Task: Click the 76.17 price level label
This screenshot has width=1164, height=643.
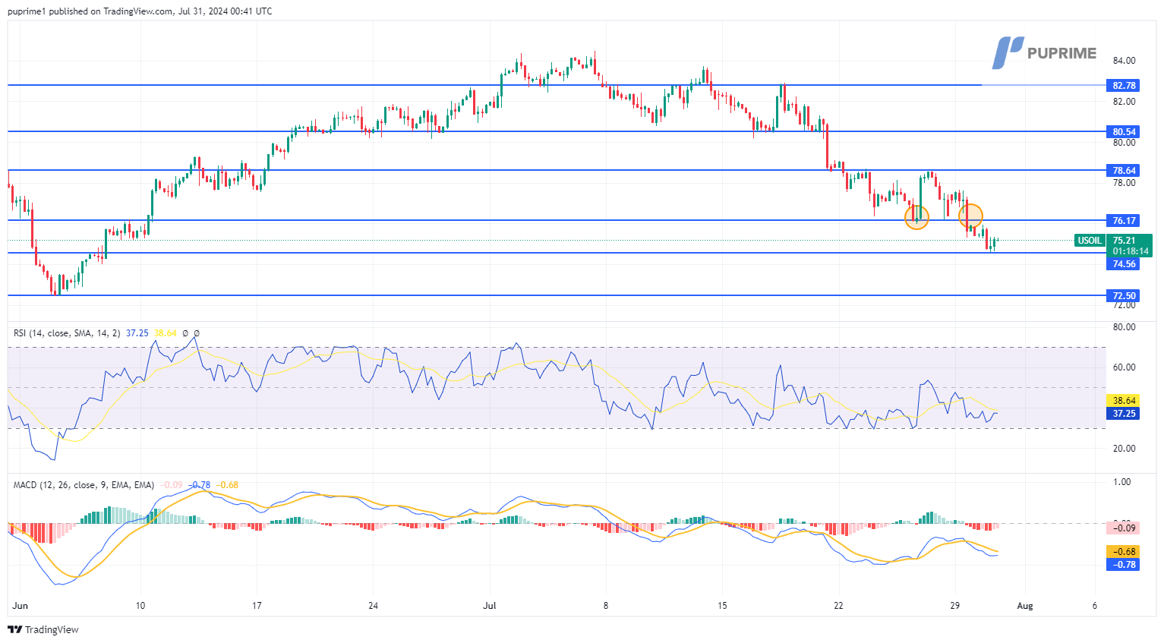Action: point(1124,221)
